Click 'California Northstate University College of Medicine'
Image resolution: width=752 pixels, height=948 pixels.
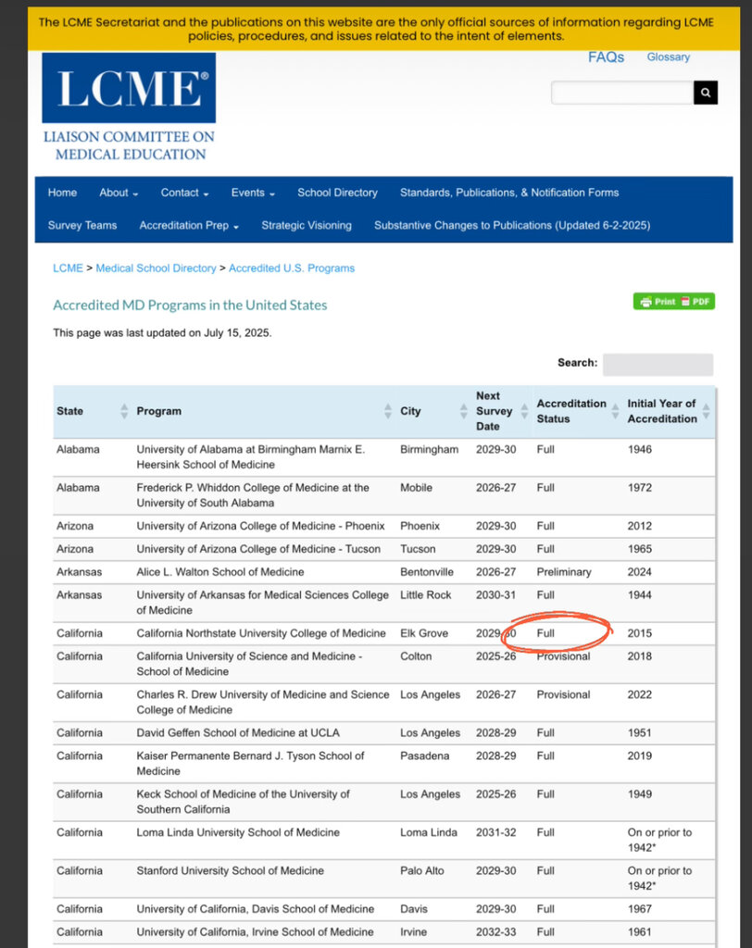[x=261, y=633]
